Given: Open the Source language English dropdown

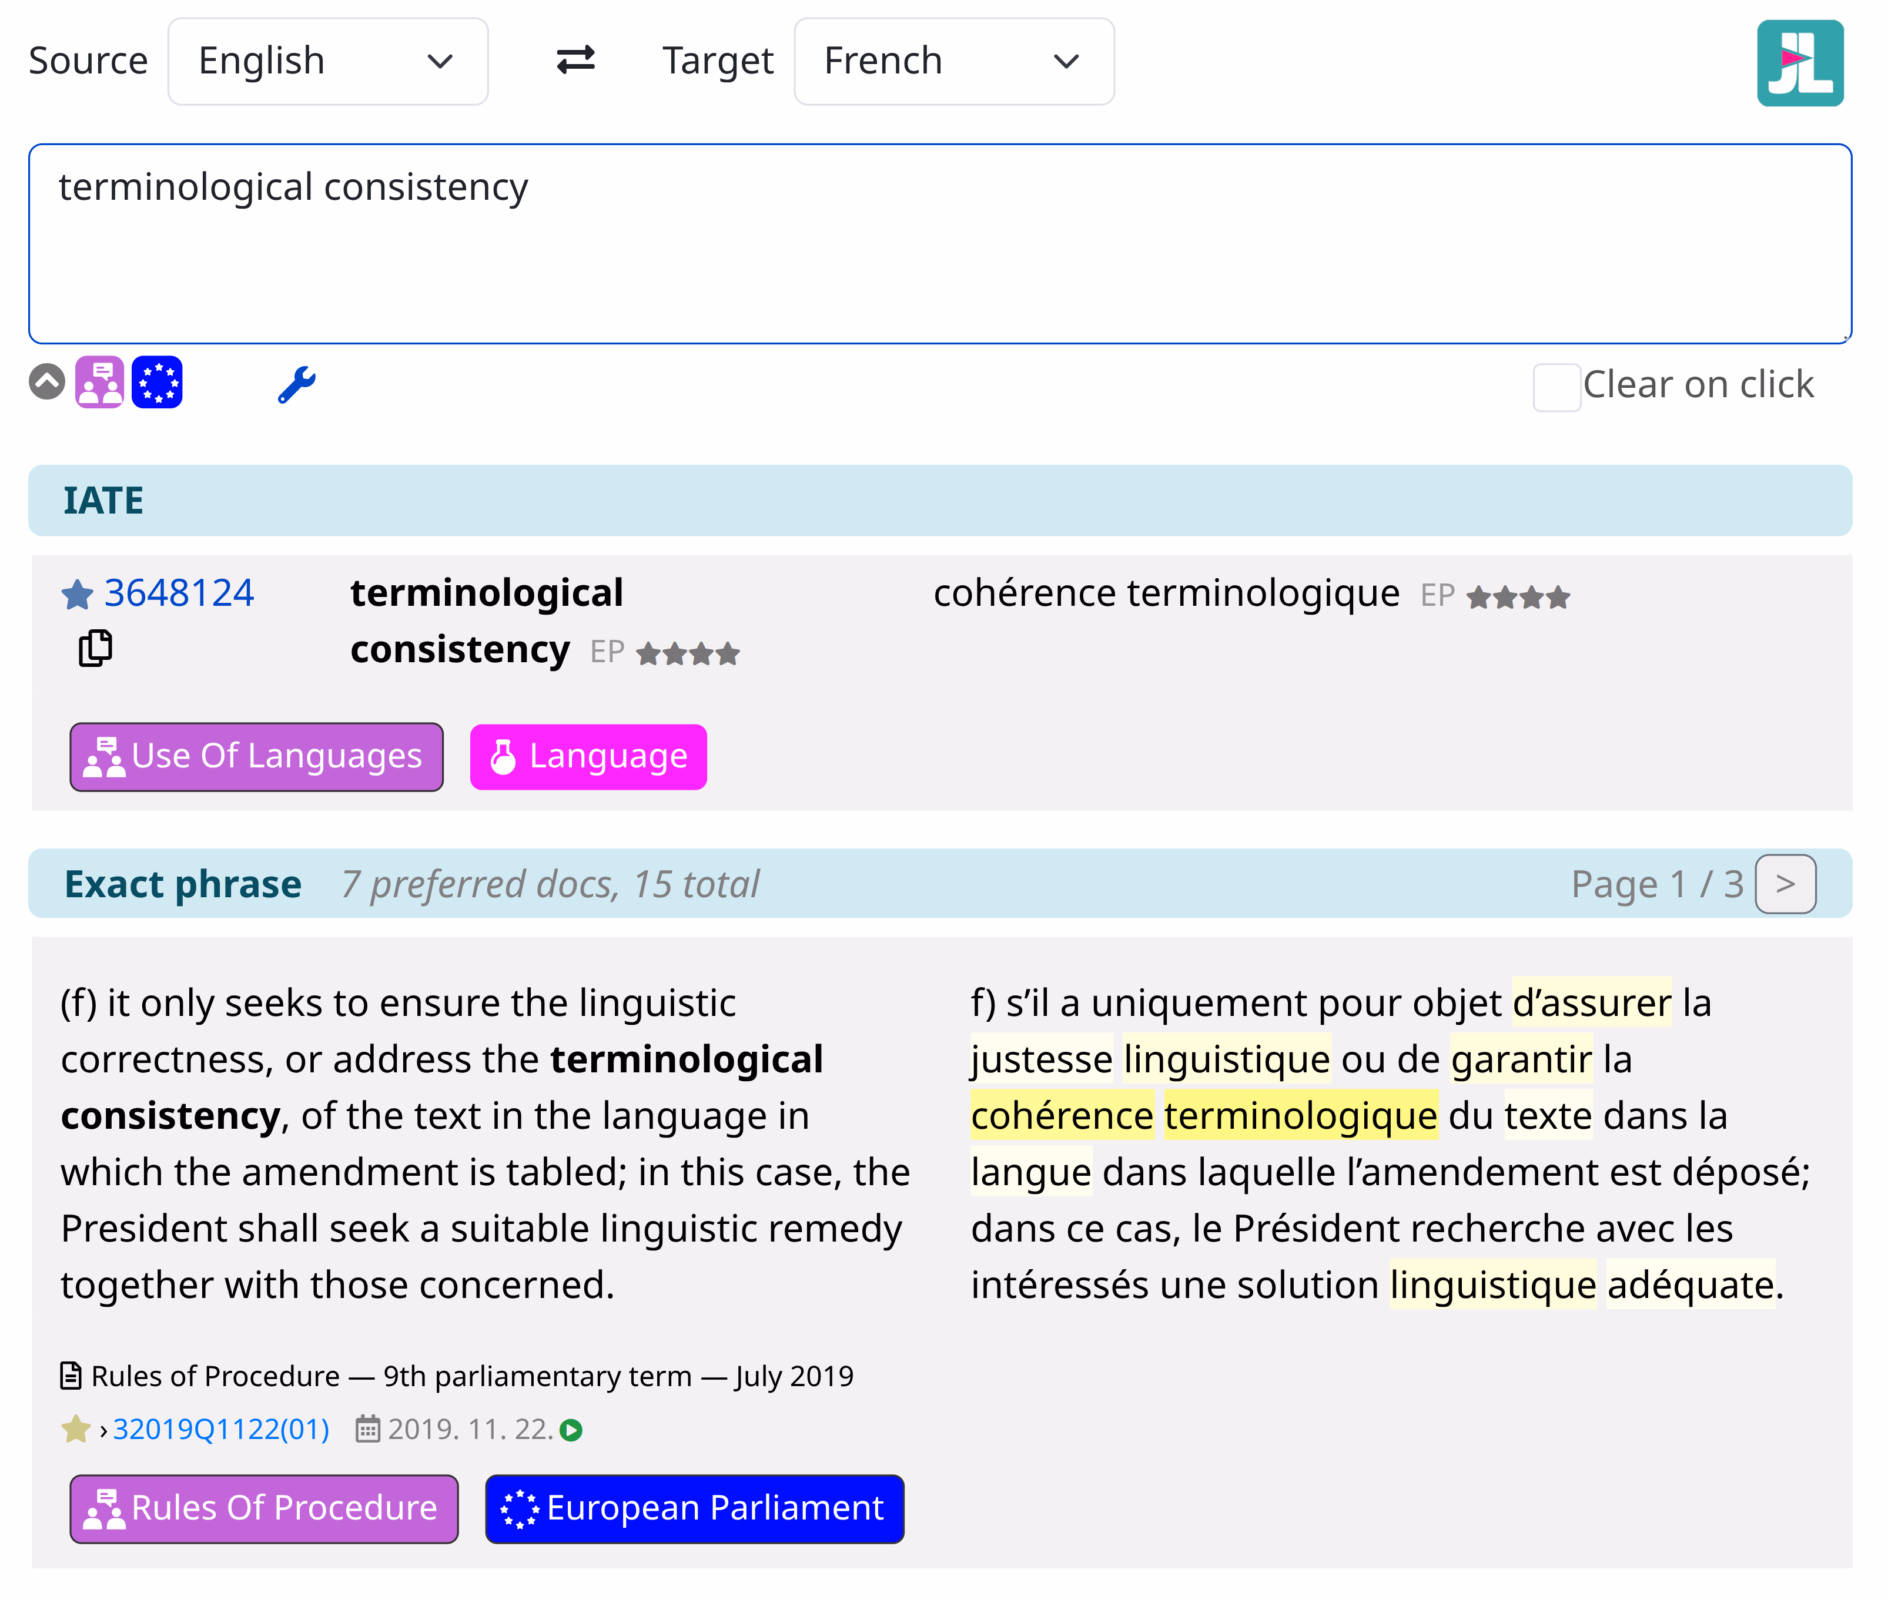Looking at the screenshot, I should tap(327, 62).
